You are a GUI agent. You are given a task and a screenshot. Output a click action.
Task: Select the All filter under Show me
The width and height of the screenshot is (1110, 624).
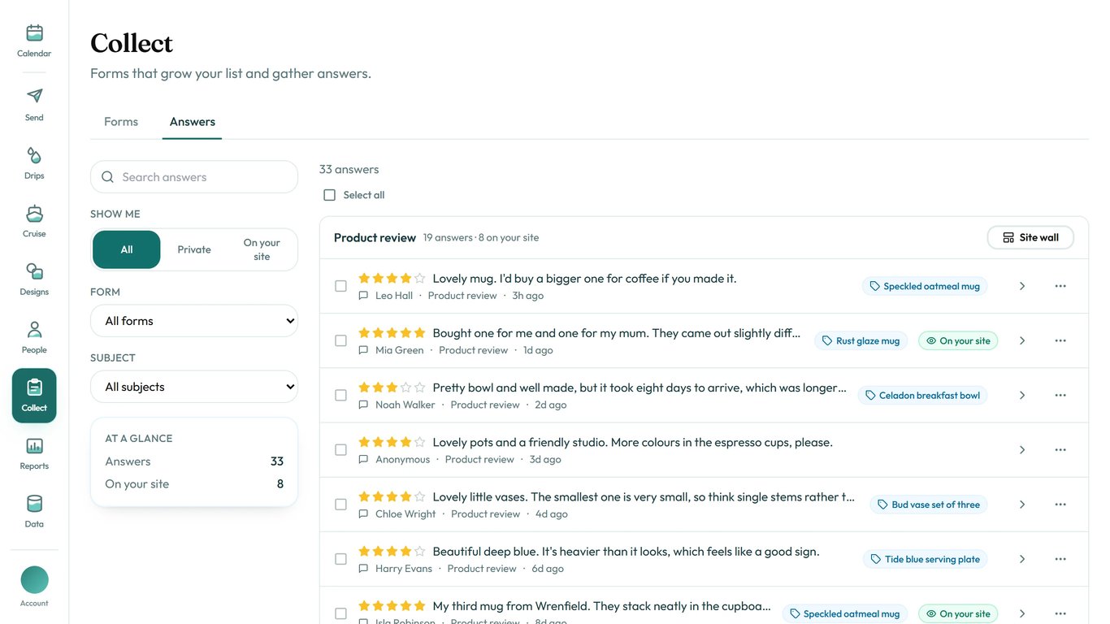pos(127,249)
